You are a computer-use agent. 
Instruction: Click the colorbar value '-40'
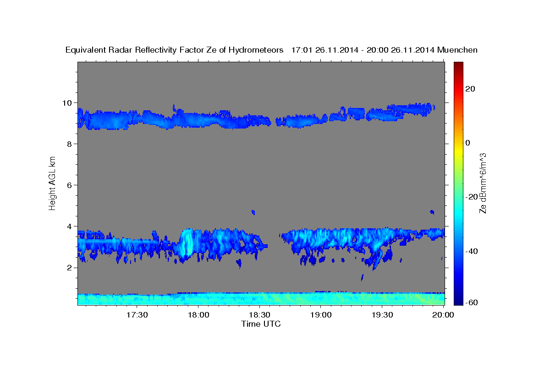click(x=472, y=251)
